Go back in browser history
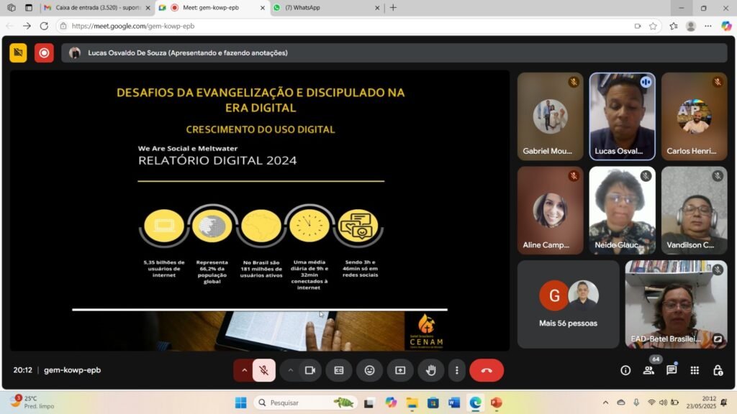 10,27
